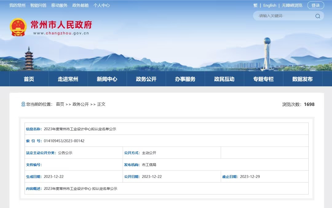The width and height of the screenshot is (332, 208).
Task: Open 个人中心 personal center
Action: [x=101, y=5]
